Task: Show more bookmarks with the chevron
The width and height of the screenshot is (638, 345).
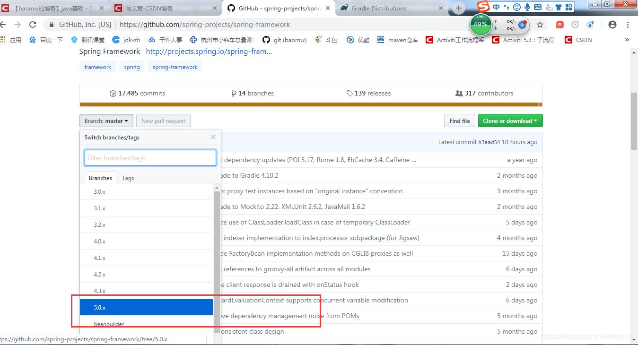Action: tap(627, 40)
